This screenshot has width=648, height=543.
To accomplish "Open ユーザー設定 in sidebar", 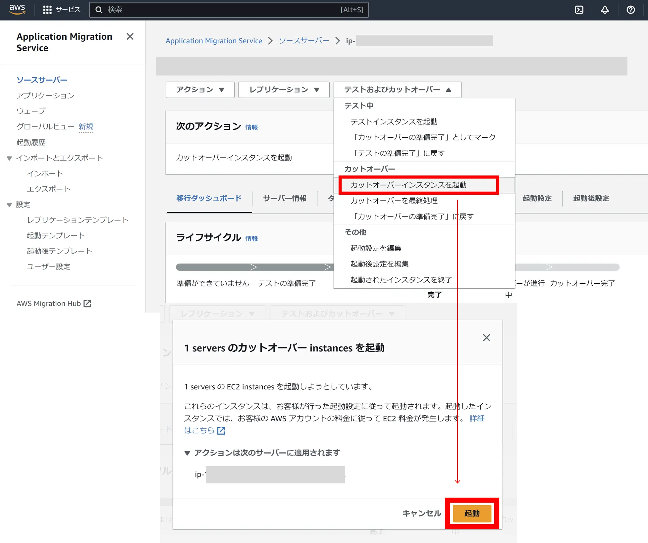I will point(48,267).
